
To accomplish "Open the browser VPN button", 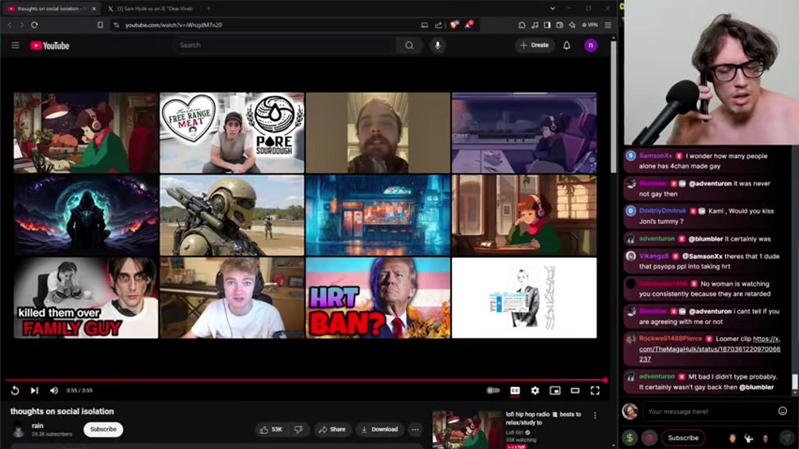I will (x=590, y=25).
